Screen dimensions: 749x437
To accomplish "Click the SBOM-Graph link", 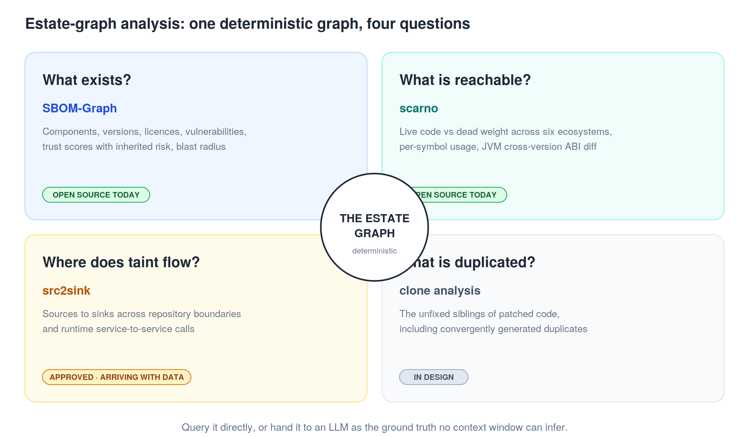I will pos(80,108).
